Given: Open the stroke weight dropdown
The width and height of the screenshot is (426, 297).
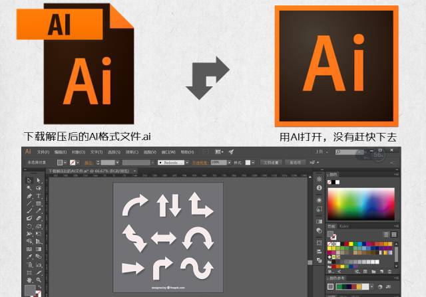Looking at the screenshot, I should (x=117, y=163).
